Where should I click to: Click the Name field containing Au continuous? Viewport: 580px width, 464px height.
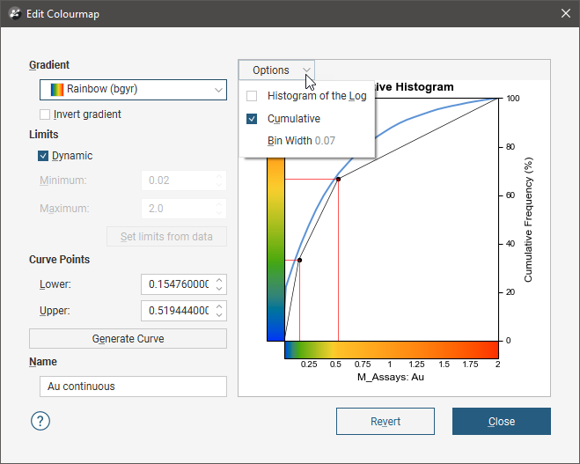pyautogui.click(x=133, y=387)
